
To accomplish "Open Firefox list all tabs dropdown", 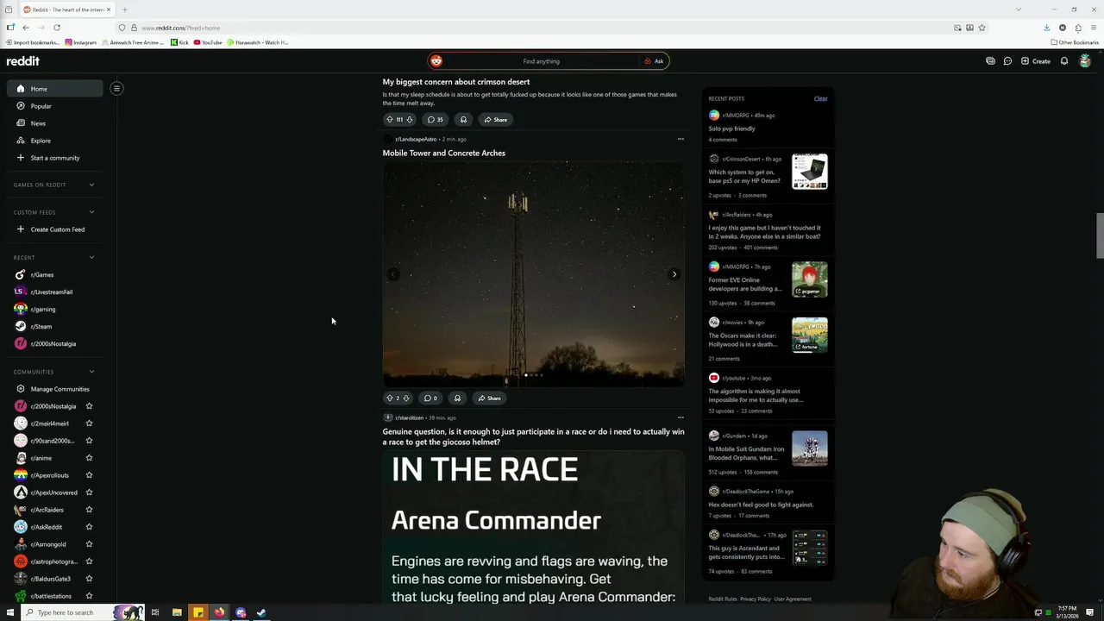I will (1019, 9).
